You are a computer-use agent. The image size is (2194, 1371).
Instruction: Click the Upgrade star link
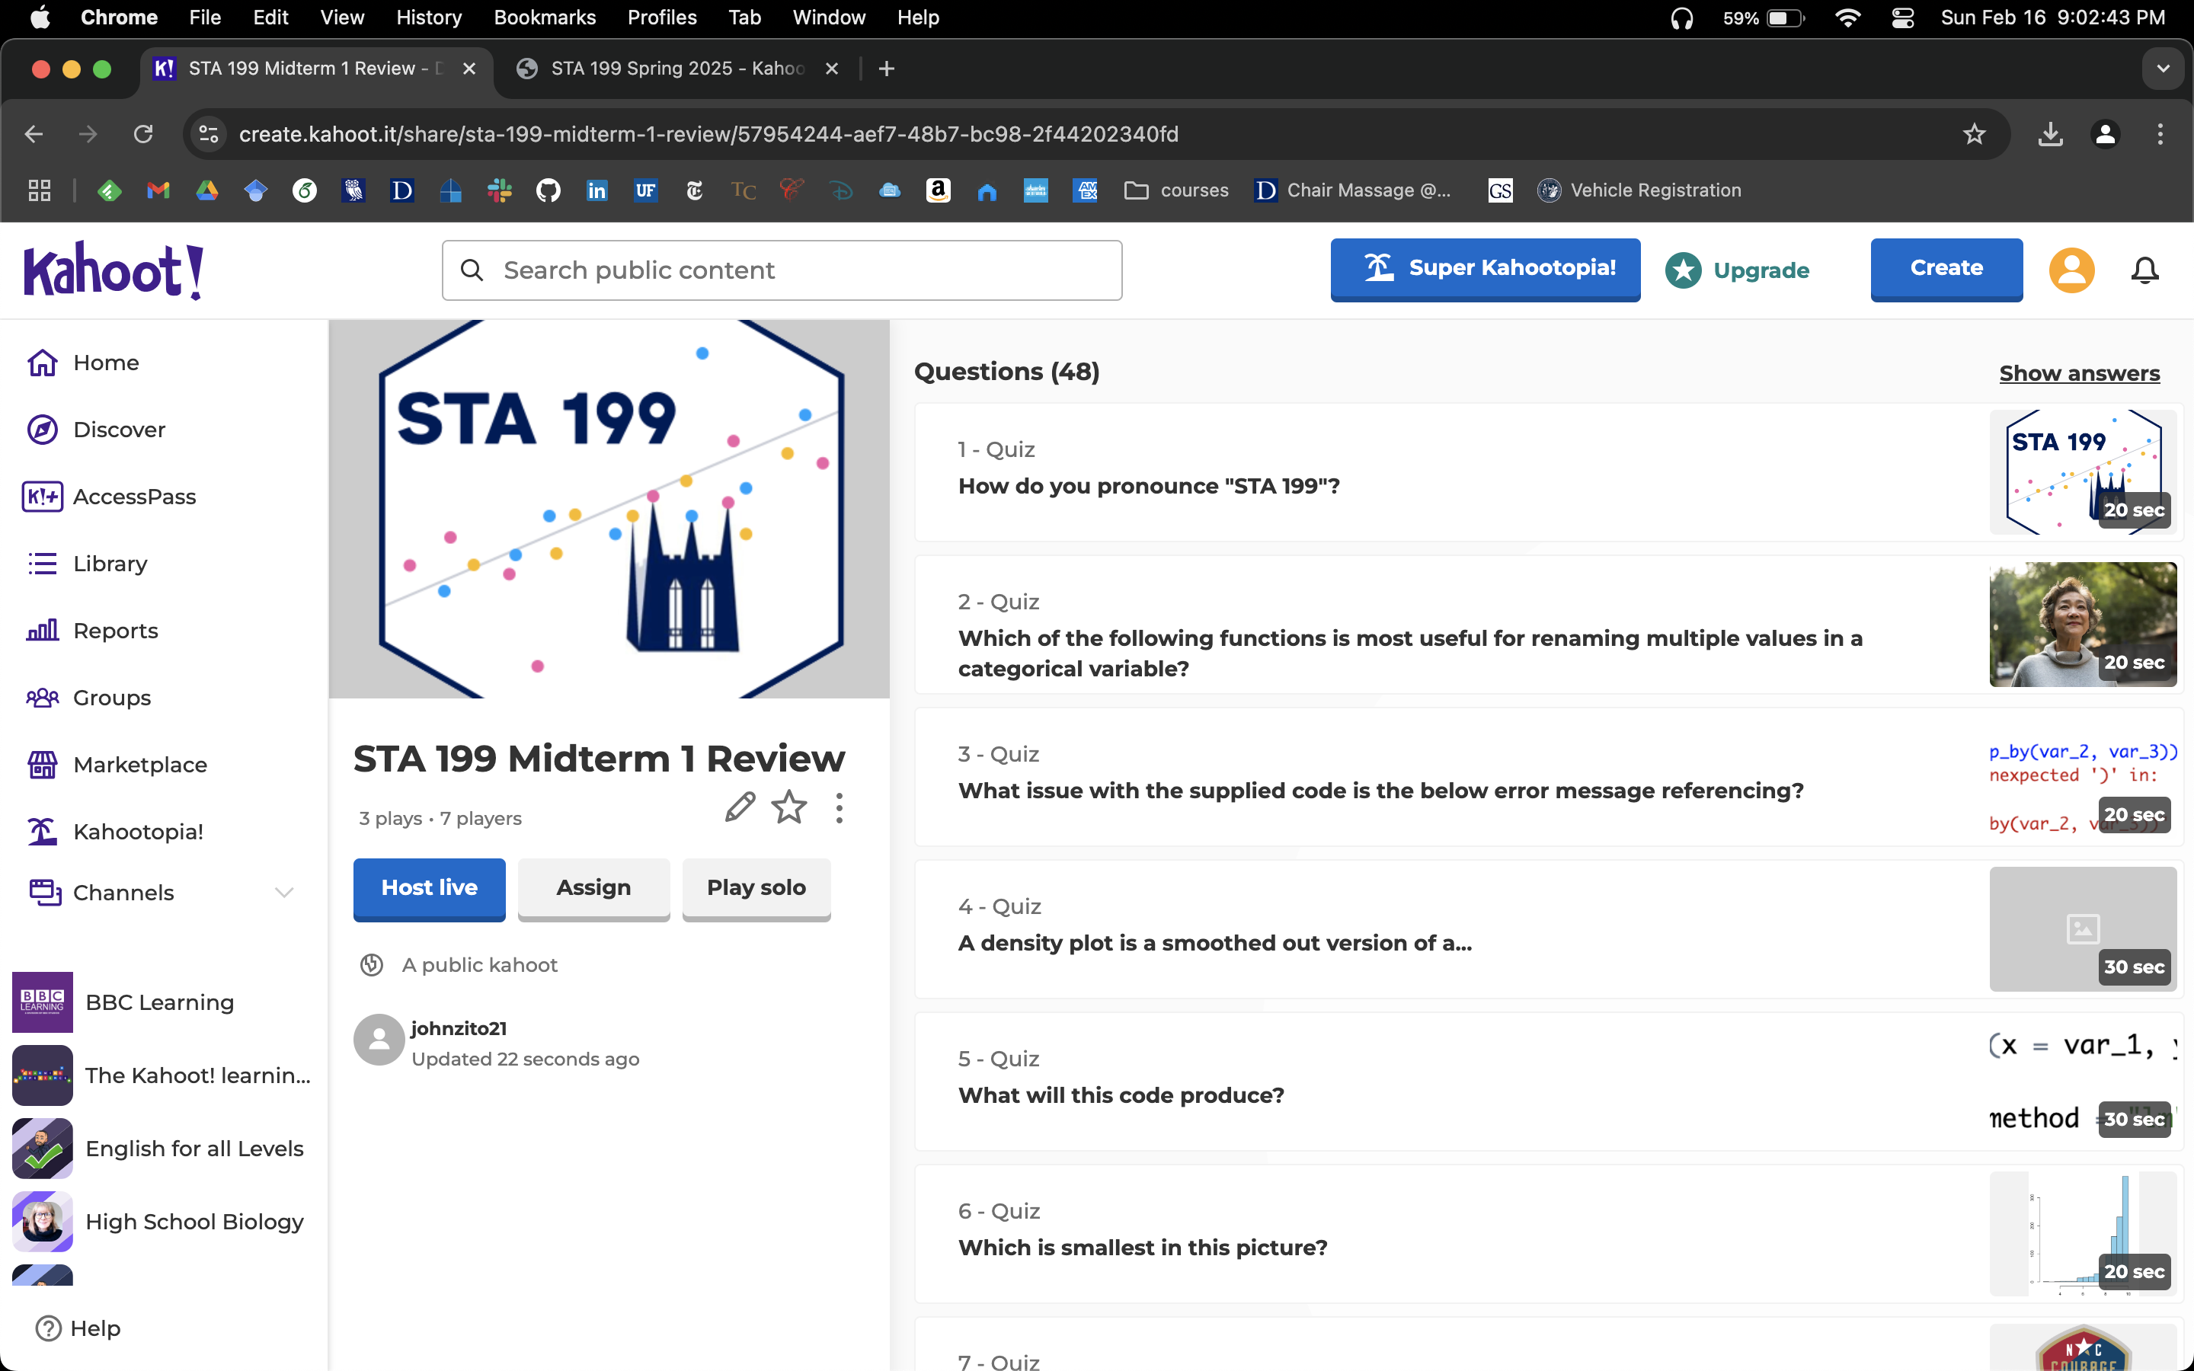(1737, 270)
